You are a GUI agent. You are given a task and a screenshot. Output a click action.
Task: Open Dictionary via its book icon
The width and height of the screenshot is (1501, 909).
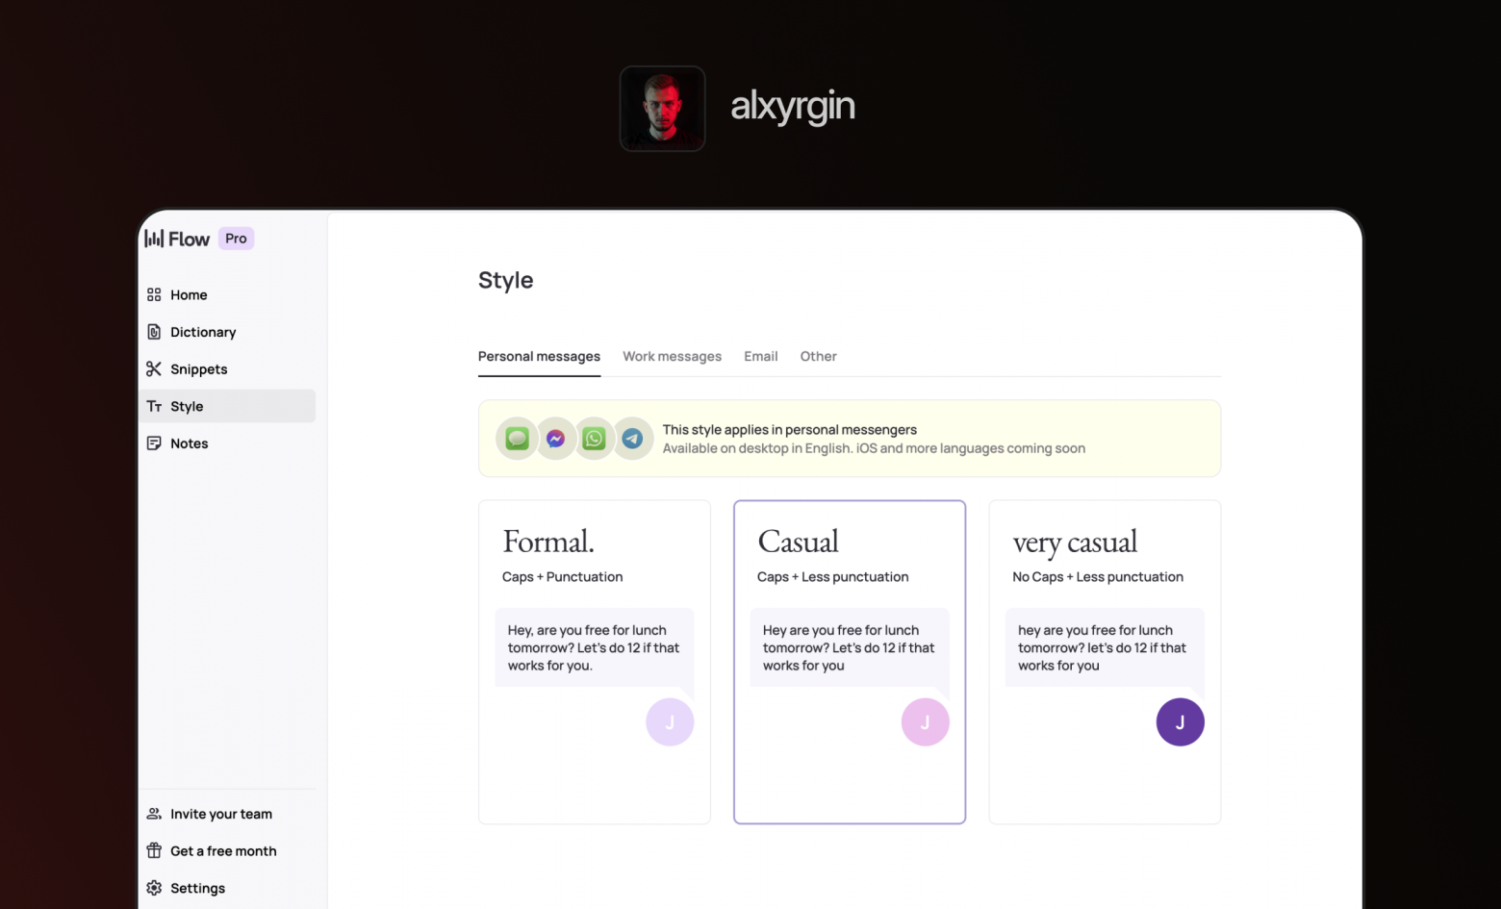point(154,332)
